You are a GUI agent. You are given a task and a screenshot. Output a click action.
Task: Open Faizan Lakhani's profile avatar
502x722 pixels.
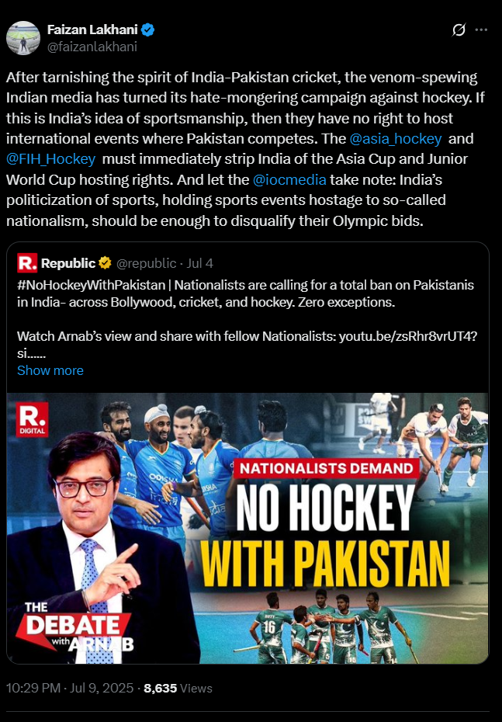pos(23,38)
